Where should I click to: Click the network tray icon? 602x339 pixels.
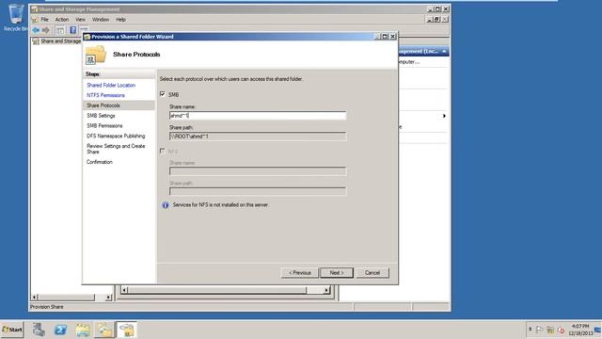[x=550, y=330]
